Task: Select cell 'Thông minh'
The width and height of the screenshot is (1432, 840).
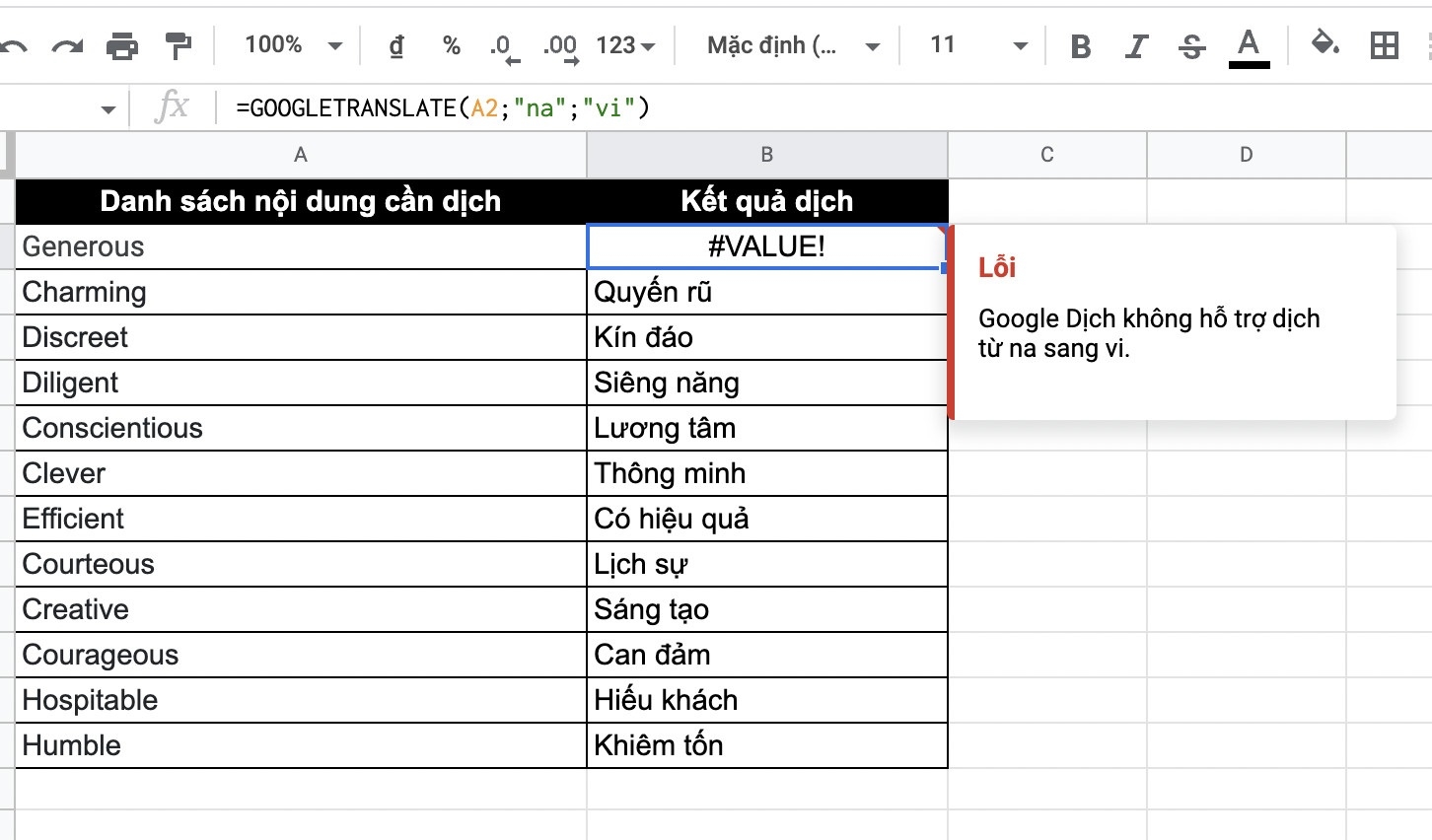Action: [767, 473]
